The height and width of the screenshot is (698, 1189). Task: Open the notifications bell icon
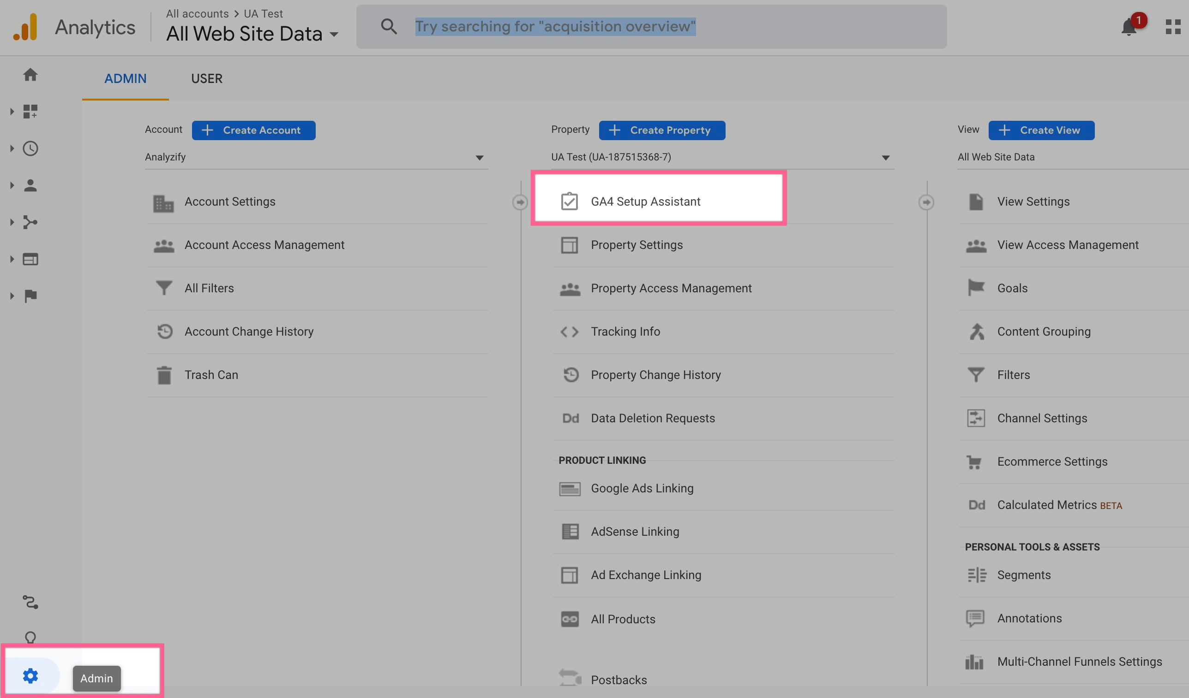[1128, 25]
